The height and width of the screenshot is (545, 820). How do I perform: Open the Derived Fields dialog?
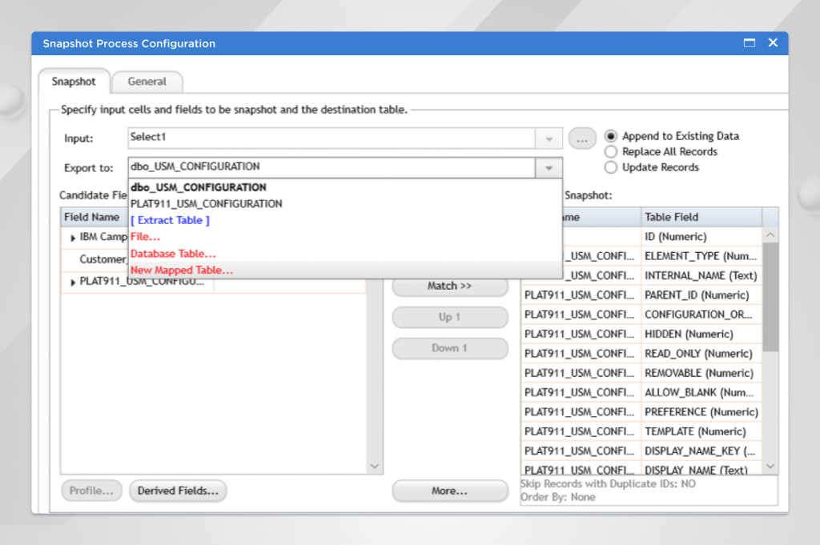pos(177,491)
